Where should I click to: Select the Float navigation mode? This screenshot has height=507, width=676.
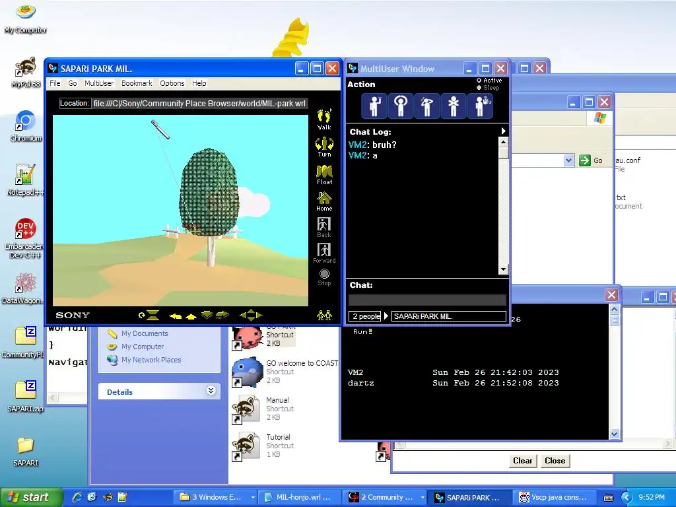[x=324, y=174]
